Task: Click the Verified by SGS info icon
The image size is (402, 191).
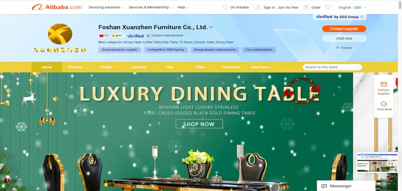Action: 362,17
